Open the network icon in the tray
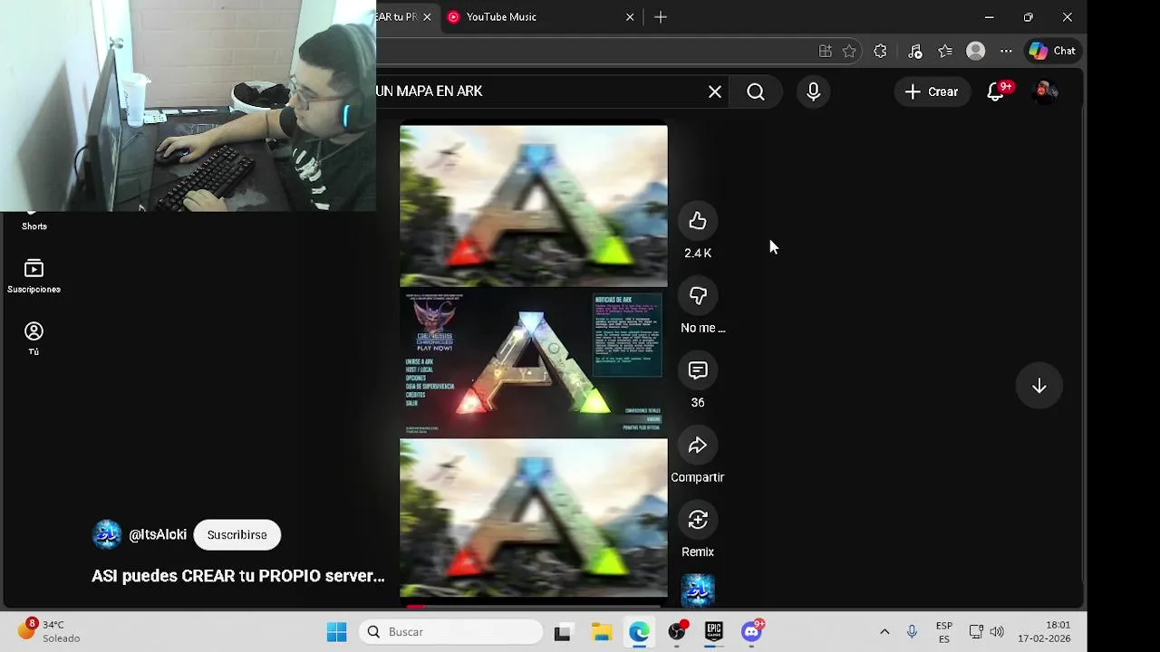 pyautogui.click(x=976, y=632)
